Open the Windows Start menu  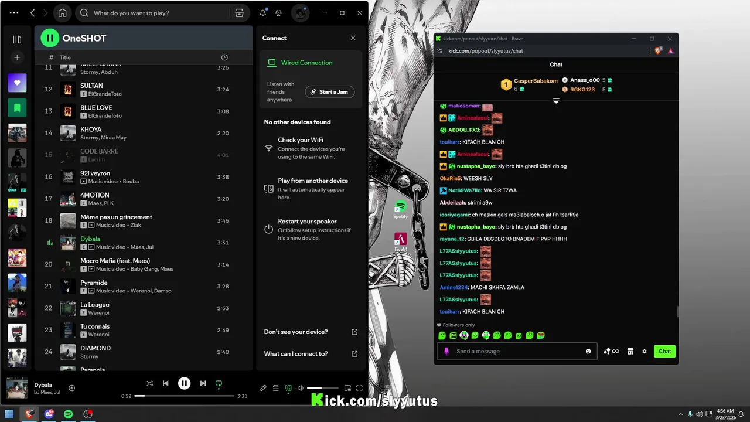point(9,414)
